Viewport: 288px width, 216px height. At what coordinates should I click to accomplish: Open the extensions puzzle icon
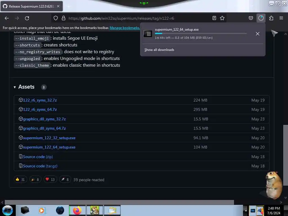click(x=271, y=18)
